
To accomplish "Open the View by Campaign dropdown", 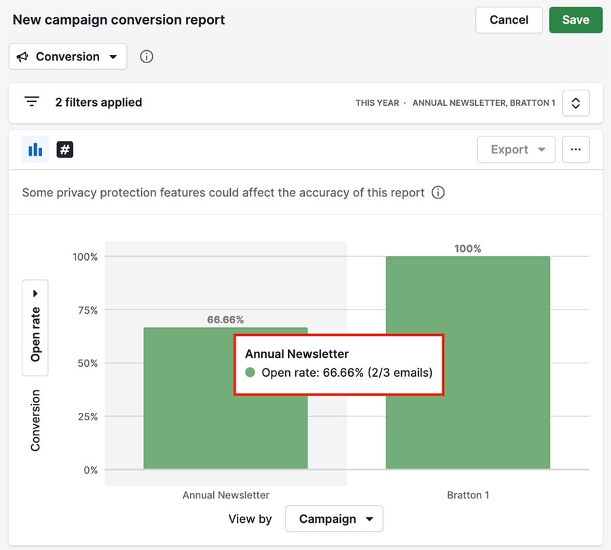I will click(x=334, y=518).
